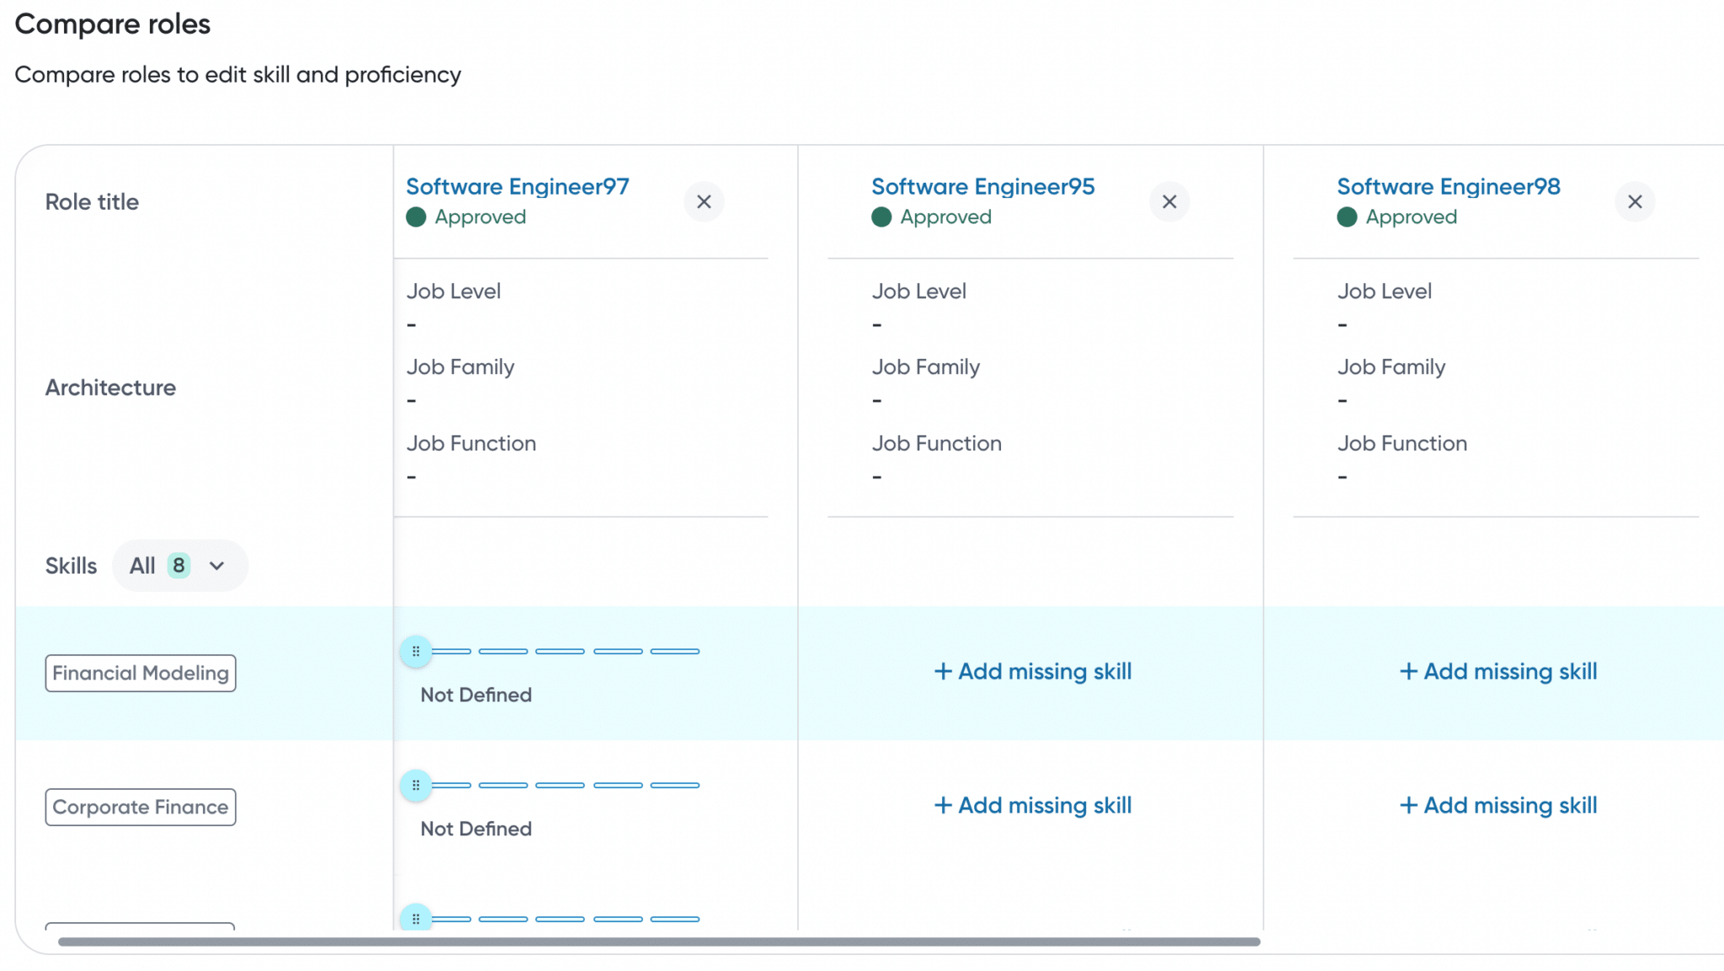Remove Software Engineer98 from comparison
Image resolution: width=1724 pixels, height=971 pixels.
[1635, 201]
